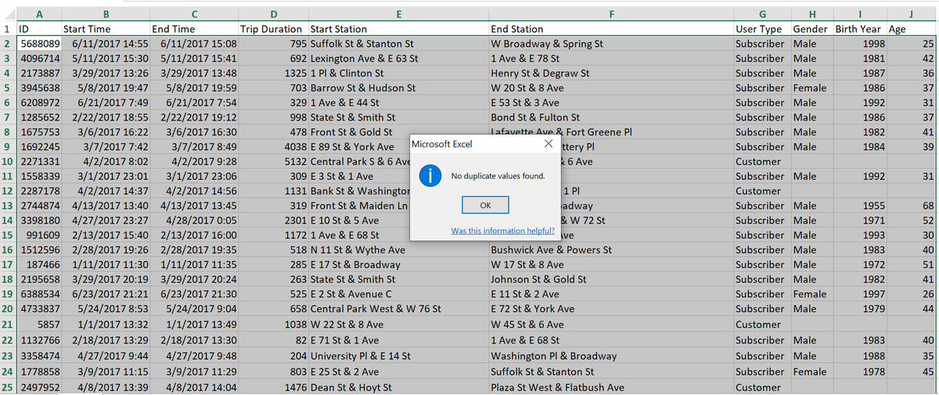The image size is (939, 395).
Task: Click the blue information icon in dialog
Action: point(430,176)
